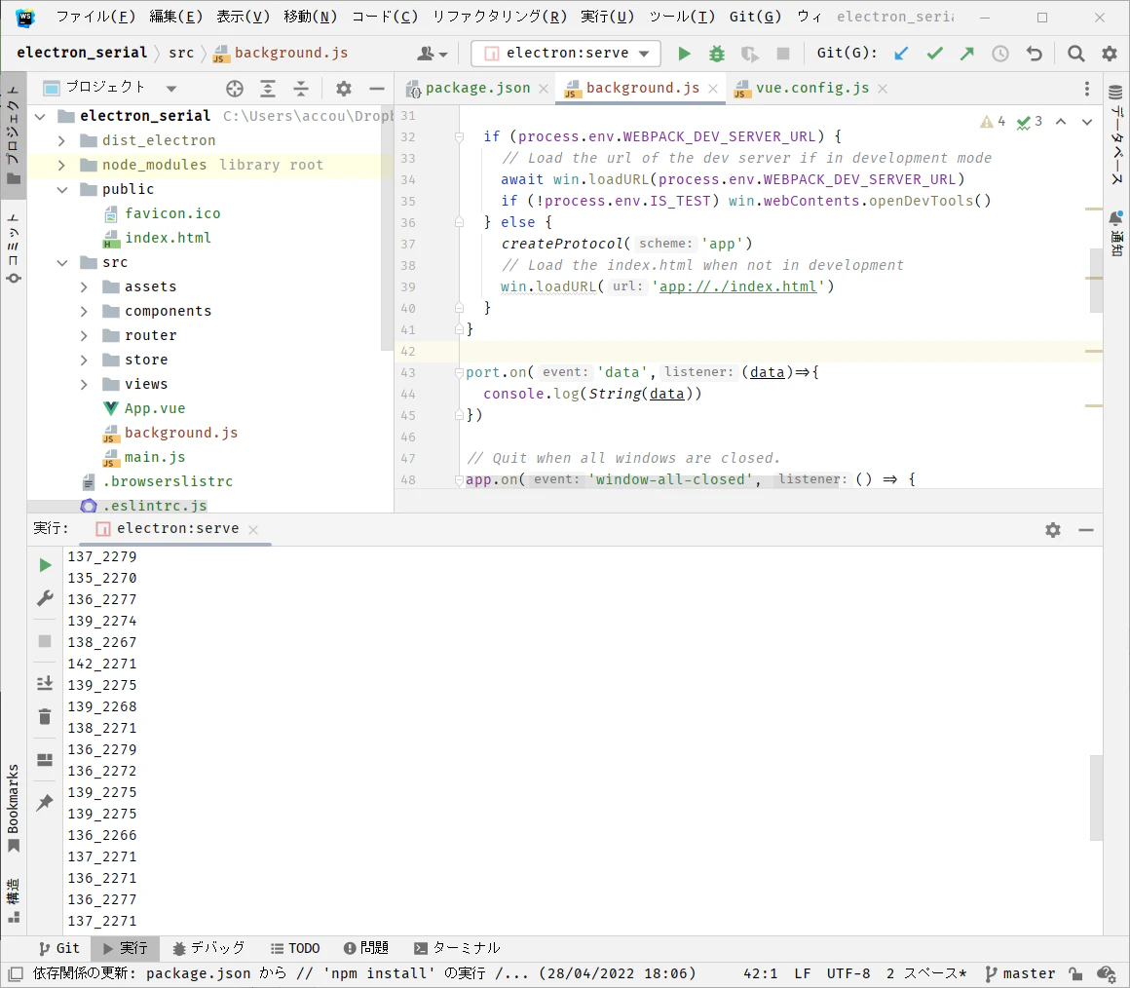Run the electron:serve configuration with green play button

[x=684, y=54]
